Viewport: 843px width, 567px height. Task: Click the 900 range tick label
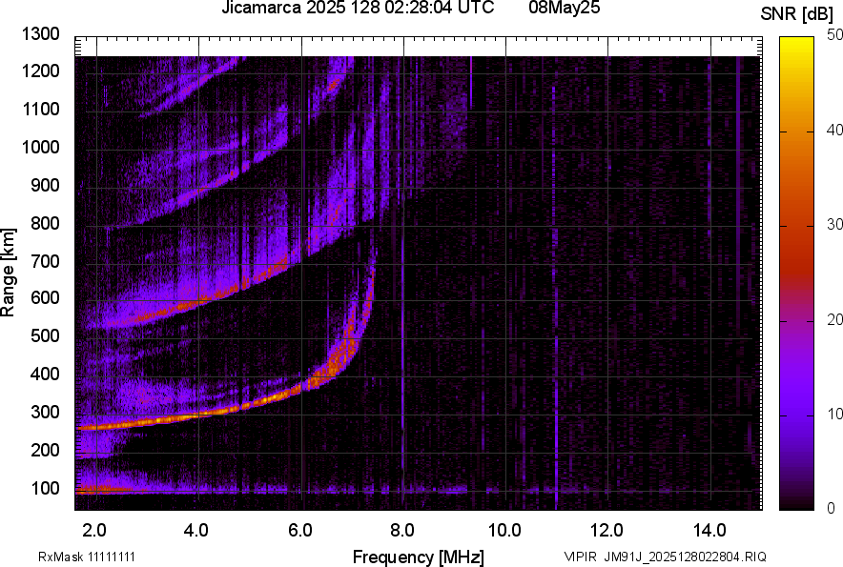coord(45,185)
